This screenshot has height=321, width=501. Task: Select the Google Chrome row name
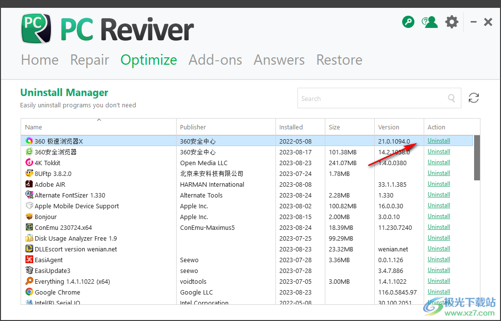tap(58, 292)
